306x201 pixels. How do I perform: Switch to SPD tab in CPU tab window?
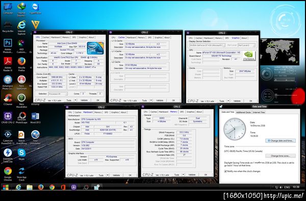coord(74,37)
